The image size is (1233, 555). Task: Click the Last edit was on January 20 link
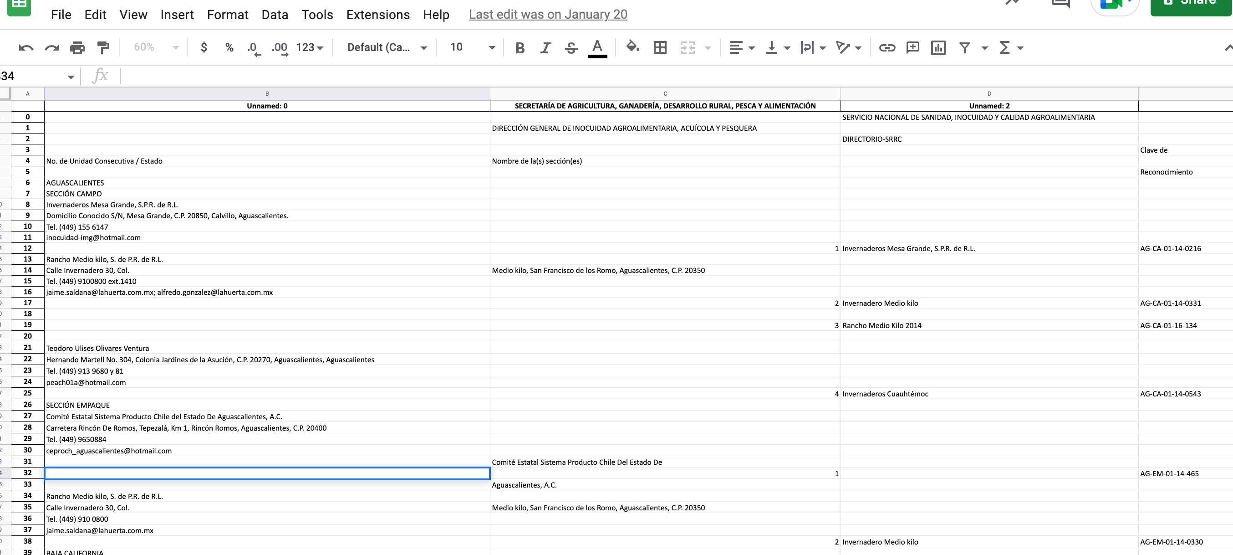(x=548, y=15)
